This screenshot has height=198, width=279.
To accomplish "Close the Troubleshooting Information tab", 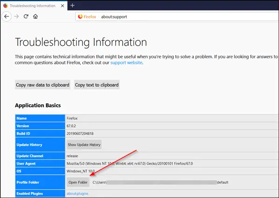I will [x=62, y=6].
